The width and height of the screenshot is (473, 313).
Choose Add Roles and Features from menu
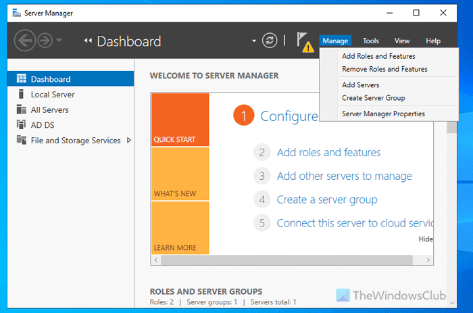click(378, 56)
